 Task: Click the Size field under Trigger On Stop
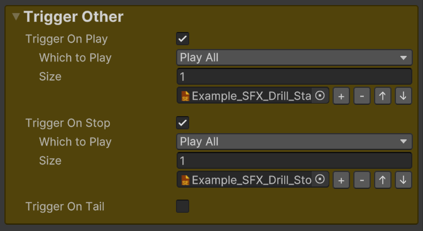coord(294,160)
